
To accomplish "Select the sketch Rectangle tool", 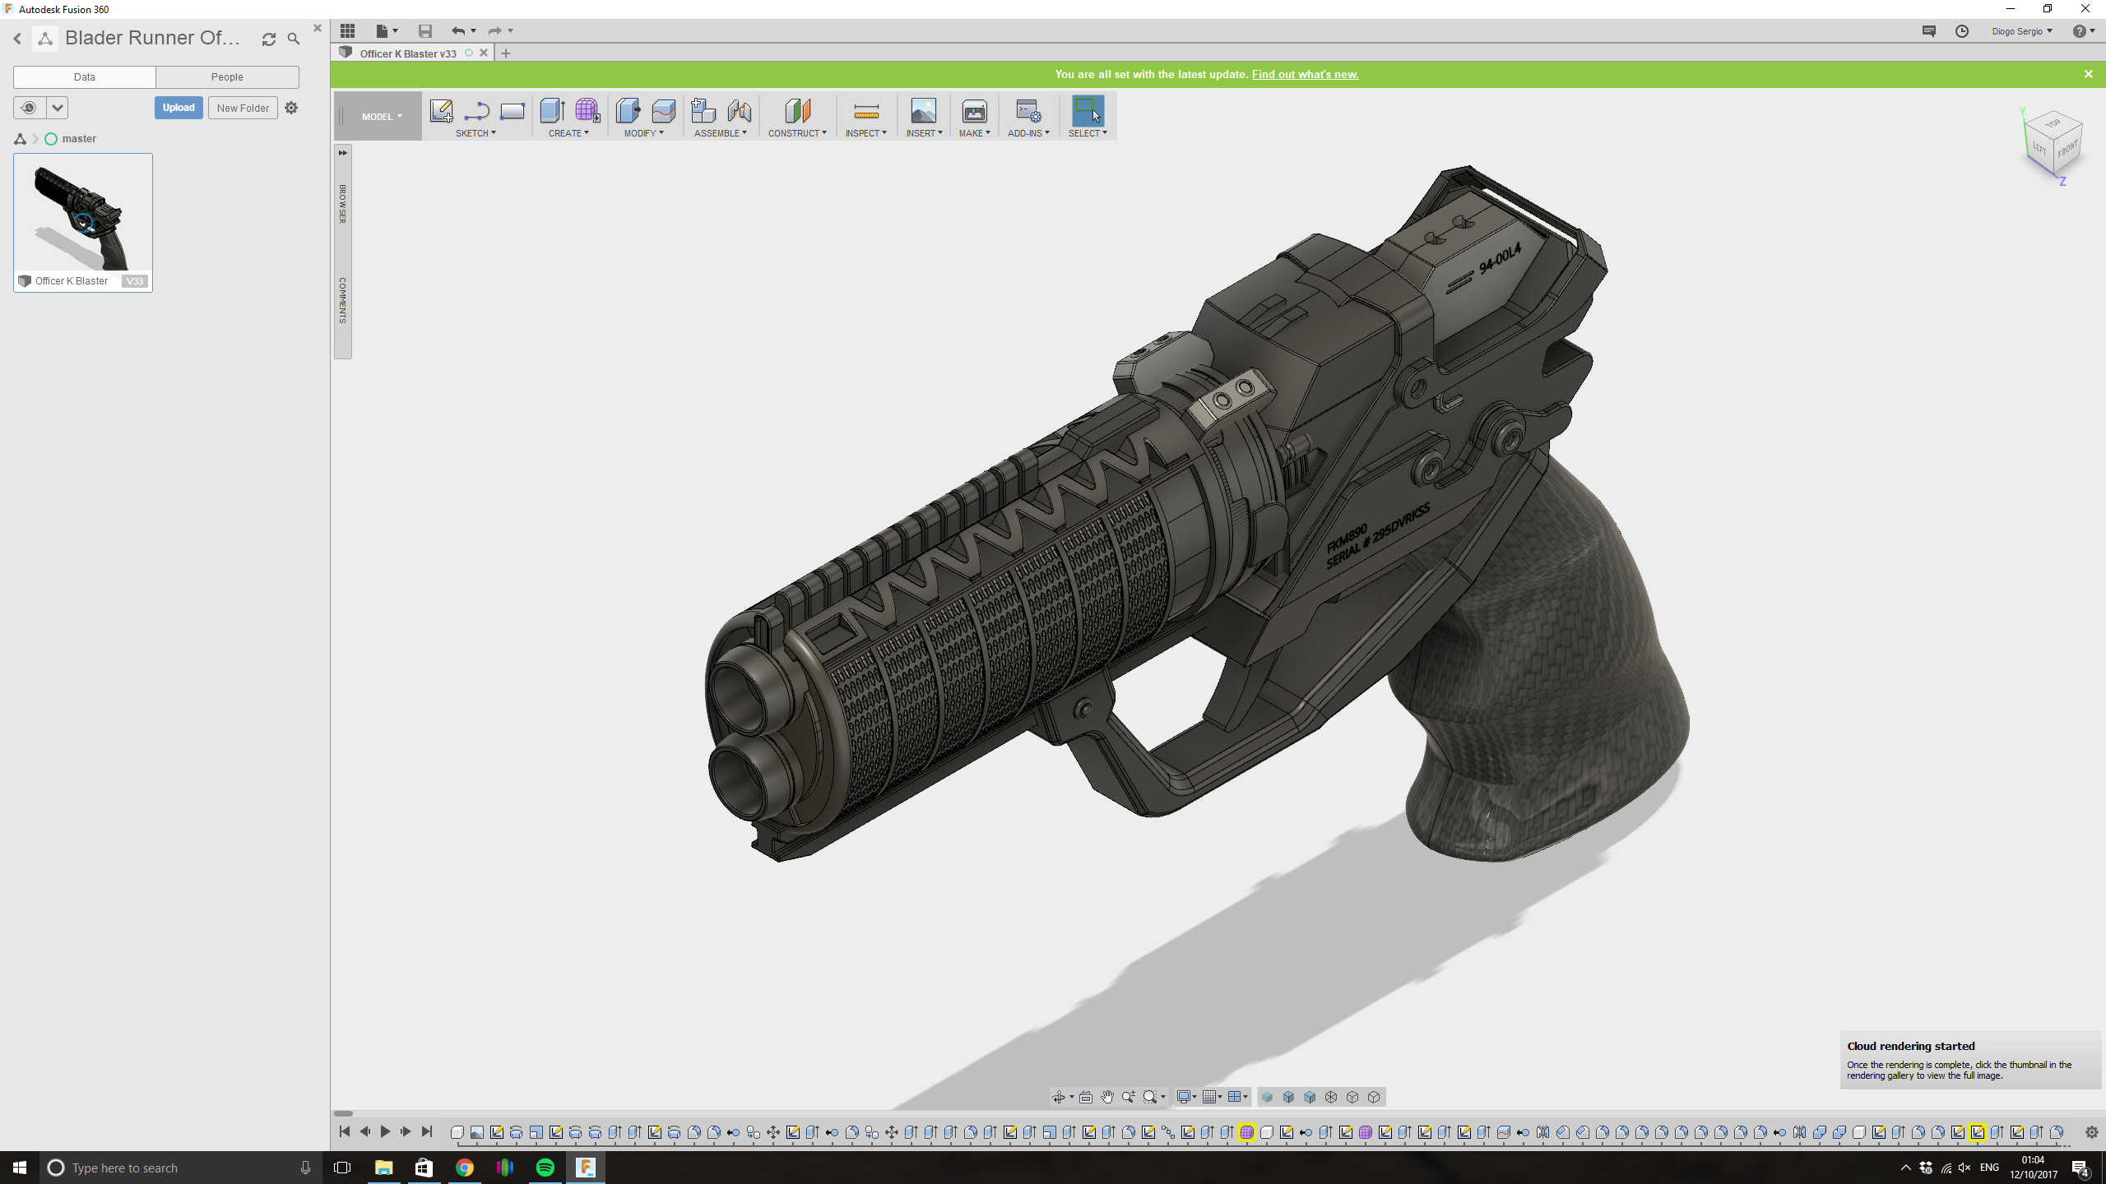I will (512, 111).
